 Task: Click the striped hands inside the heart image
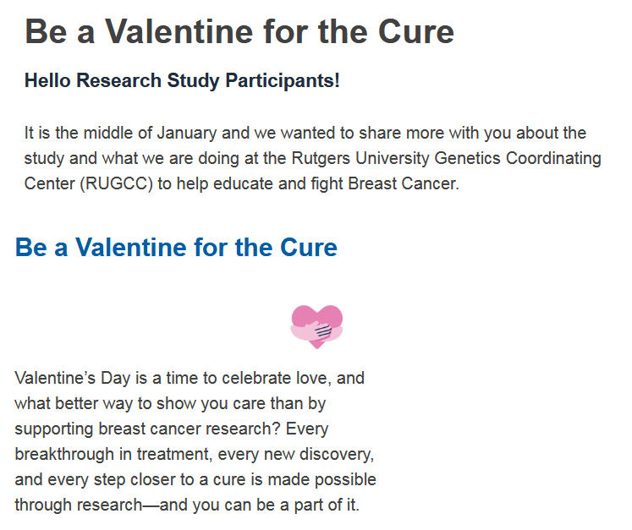[x=322, y=329]
